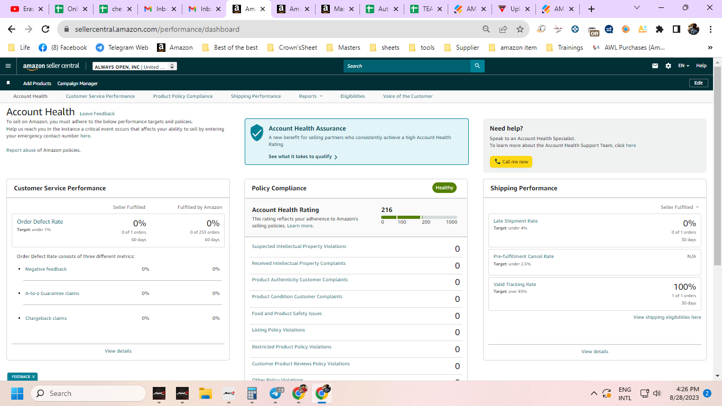Open the EN language dropdown

click(684, 66)
